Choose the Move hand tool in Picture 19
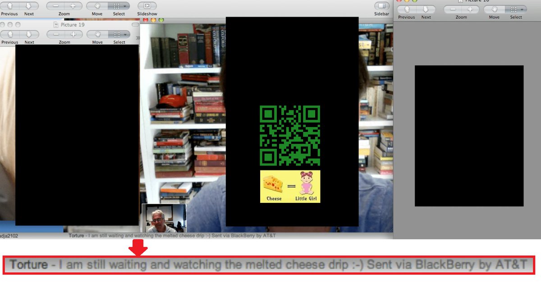This screenshot has width=541, height=293. [x=97, y=34]
